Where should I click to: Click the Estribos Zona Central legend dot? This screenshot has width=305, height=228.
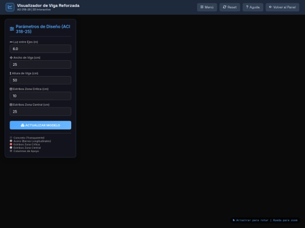click(x=11, y=147)
